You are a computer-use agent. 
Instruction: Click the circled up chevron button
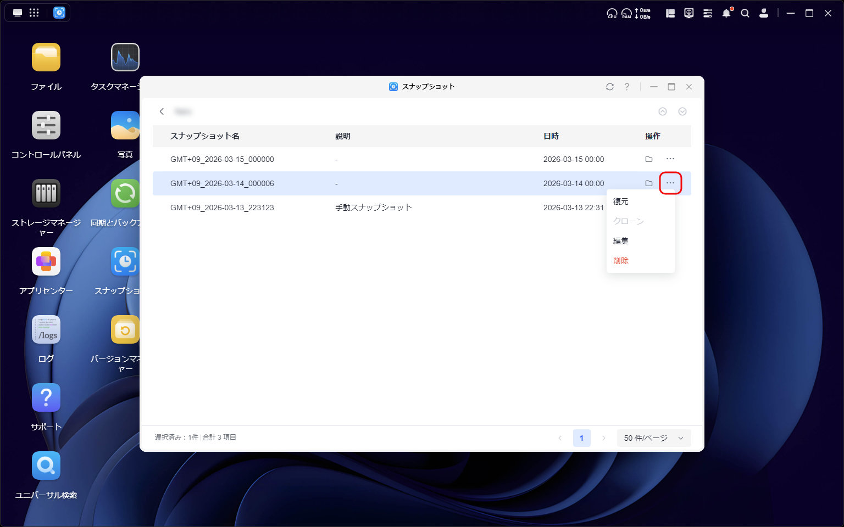click(x=663, y=111)
